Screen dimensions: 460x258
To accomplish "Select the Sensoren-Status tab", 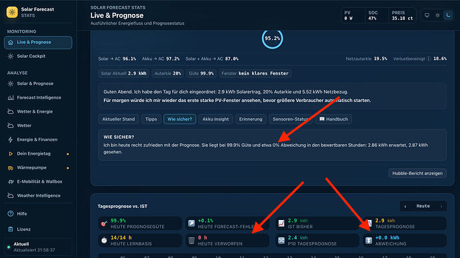I will click(x=291, y=119).
